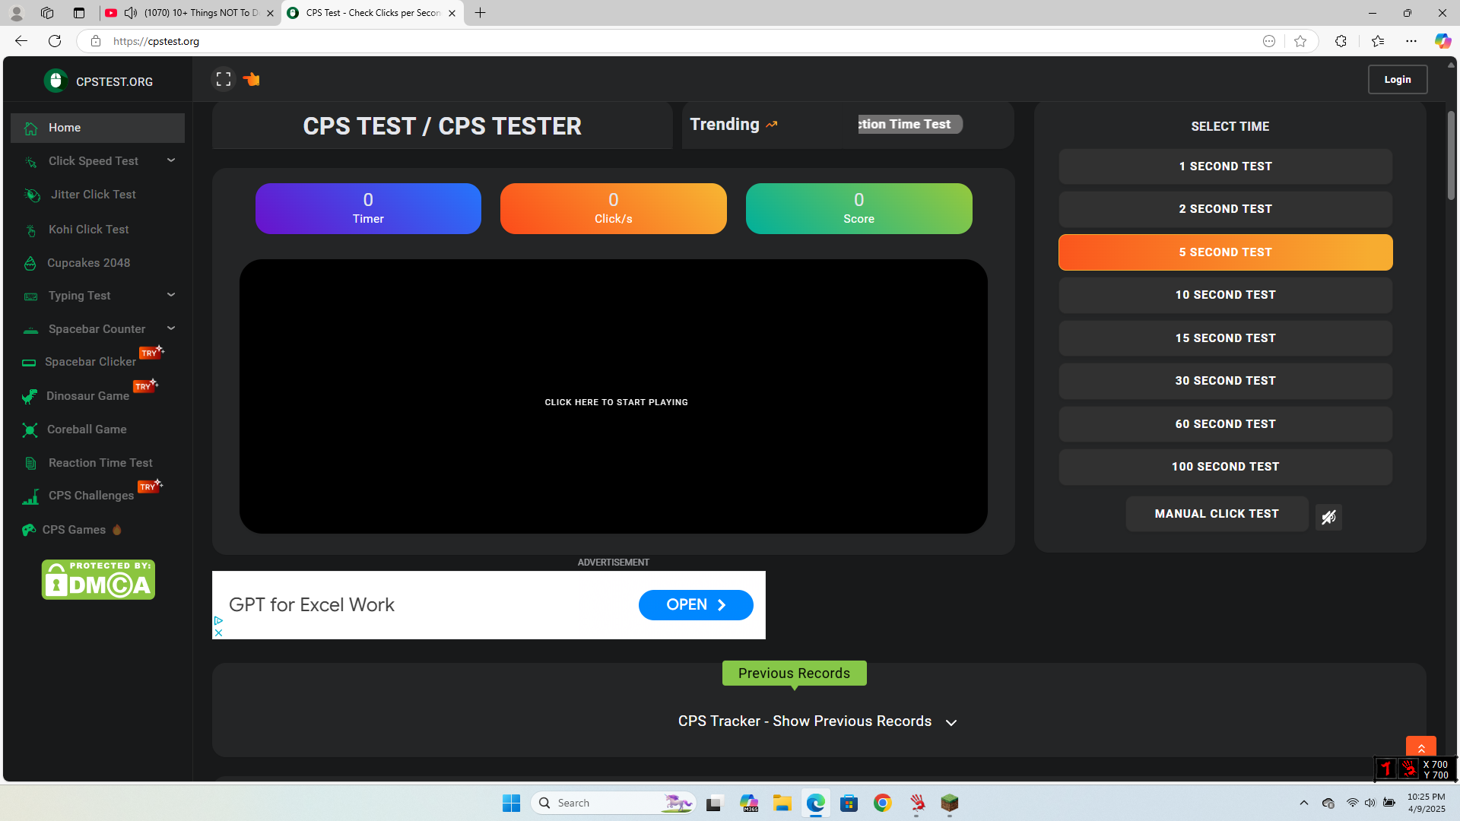Screen dimensions: 1460x821
Task: Select the 60 Second Test option
Action: click(1225, 424)
